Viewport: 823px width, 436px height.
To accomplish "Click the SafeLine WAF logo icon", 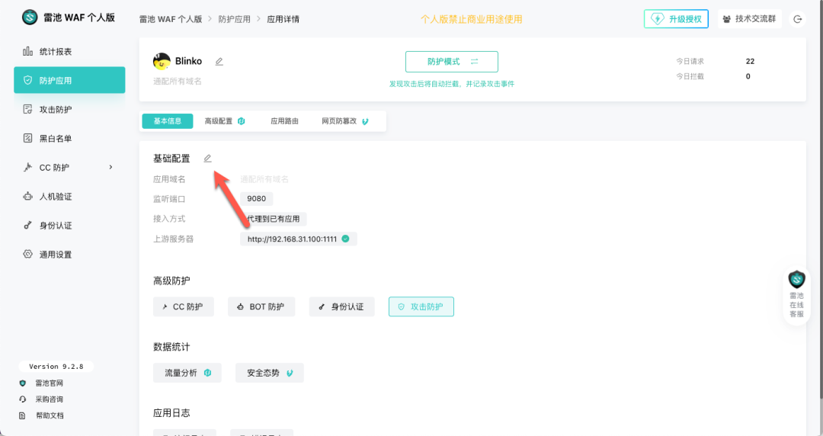I will point(30,18).
